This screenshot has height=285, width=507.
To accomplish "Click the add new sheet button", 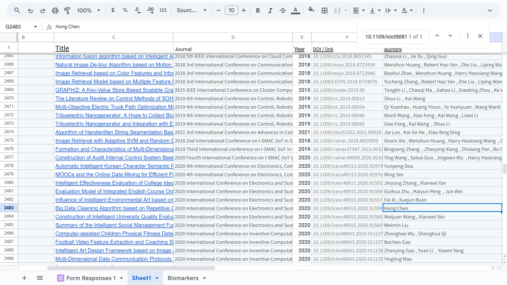I will pos(24,278).
